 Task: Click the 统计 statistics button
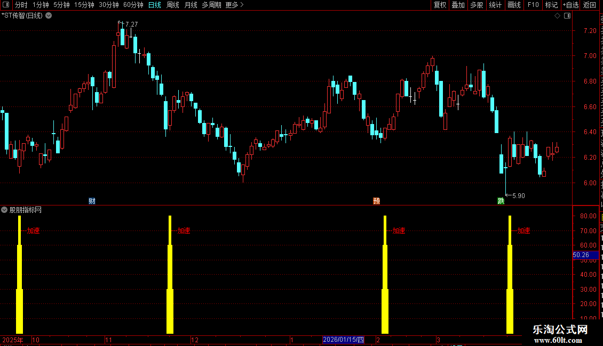pos(495,5)
